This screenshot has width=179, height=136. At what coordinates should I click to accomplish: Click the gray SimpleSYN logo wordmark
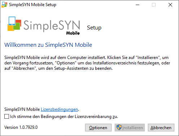[x=52, y=25]
